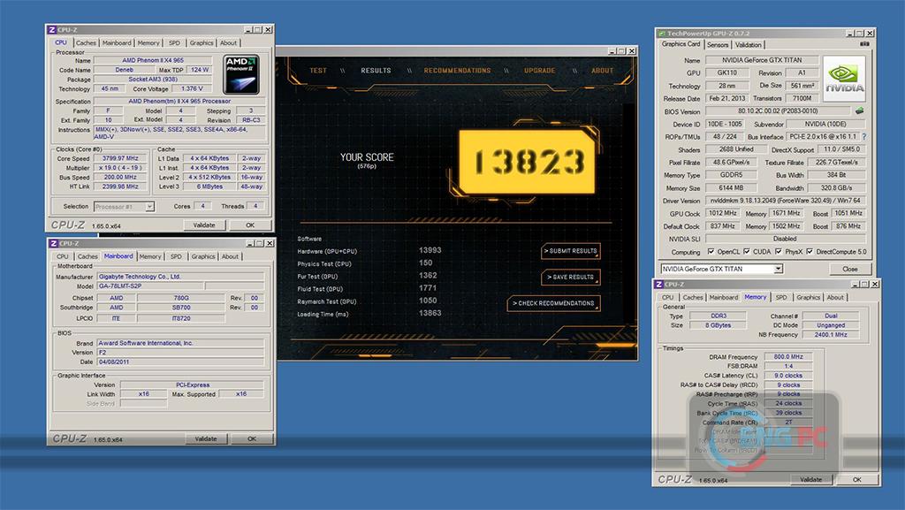Click OK in CPU-Z Memory window

pos(857,479)
